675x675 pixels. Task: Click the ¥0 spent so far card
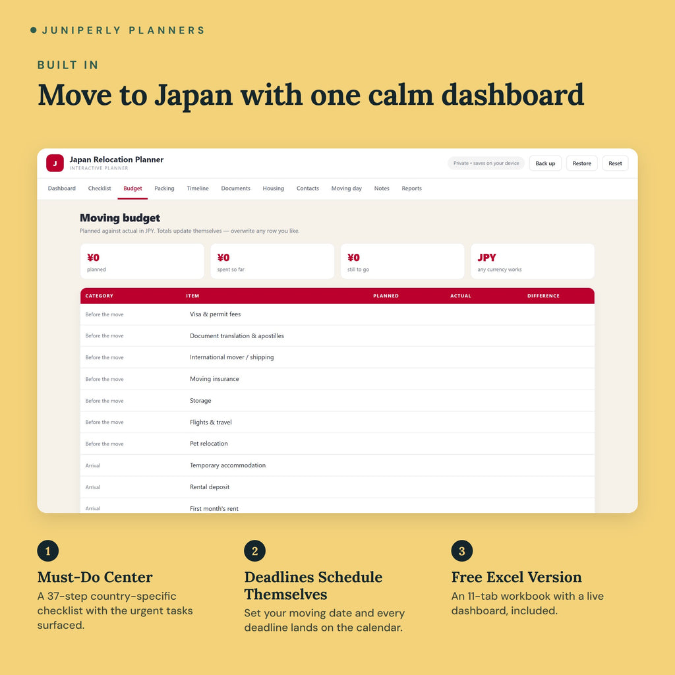click(x=272, y=261)
